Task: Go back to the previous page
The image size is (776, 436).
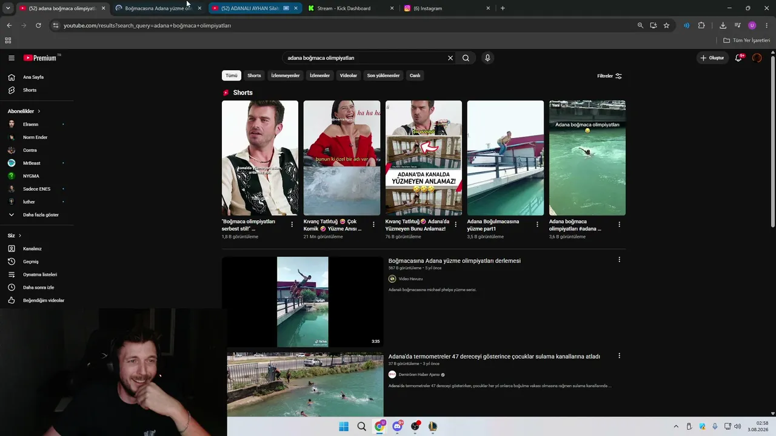Action: [9, 25]
